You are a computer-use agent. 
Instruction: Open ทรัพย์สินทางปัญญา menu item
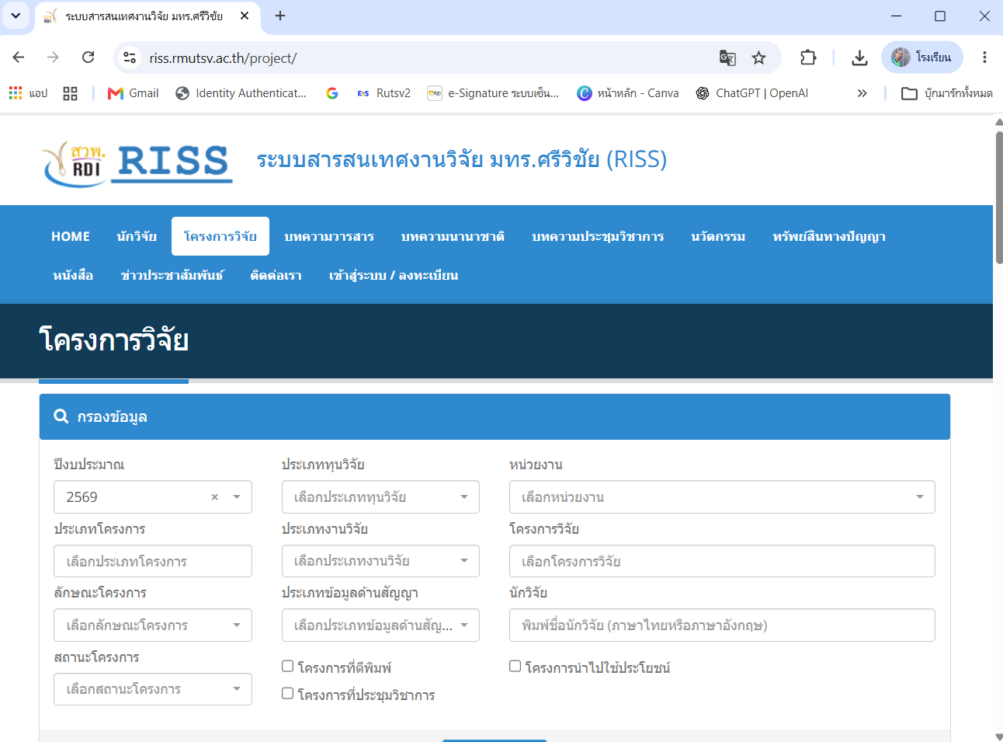[829, 236]
